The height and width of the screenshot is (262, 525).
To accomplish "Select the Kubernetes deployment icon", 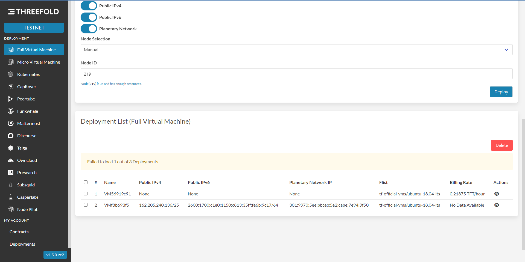I will point(11,74).
